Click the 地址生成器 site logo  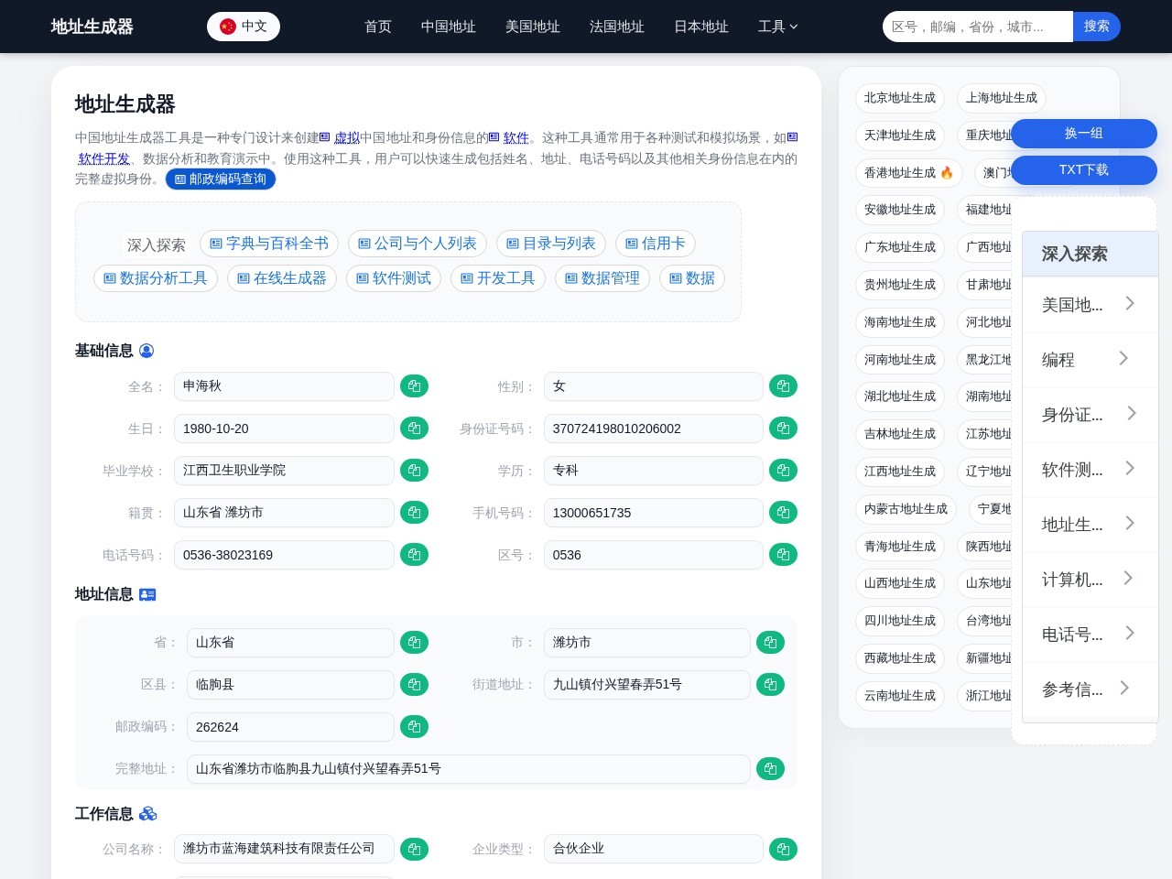coord(92,27)
